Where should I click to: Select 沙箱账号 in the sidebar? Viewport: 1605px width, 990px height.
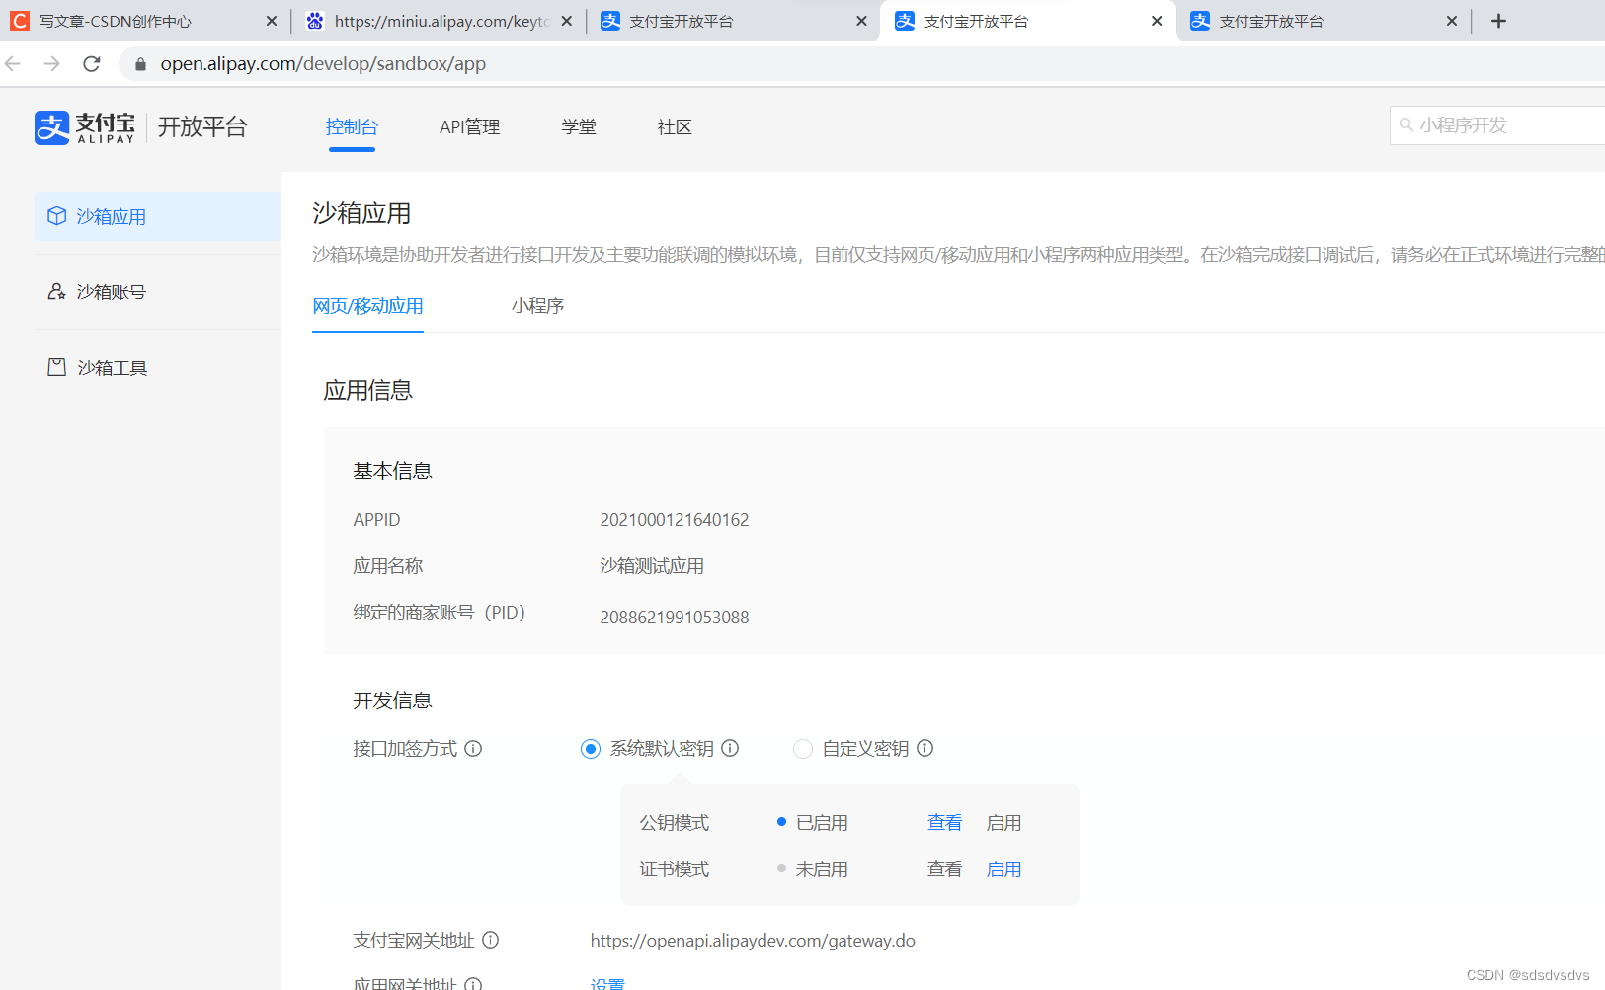point(158,291)
